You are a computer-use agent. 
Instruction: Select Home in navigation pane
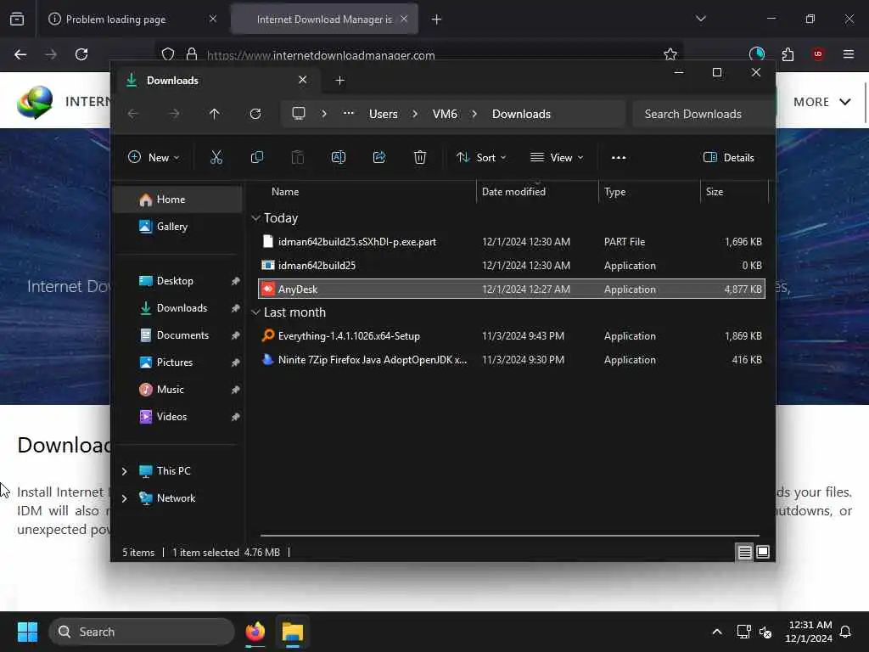point(178,199)
